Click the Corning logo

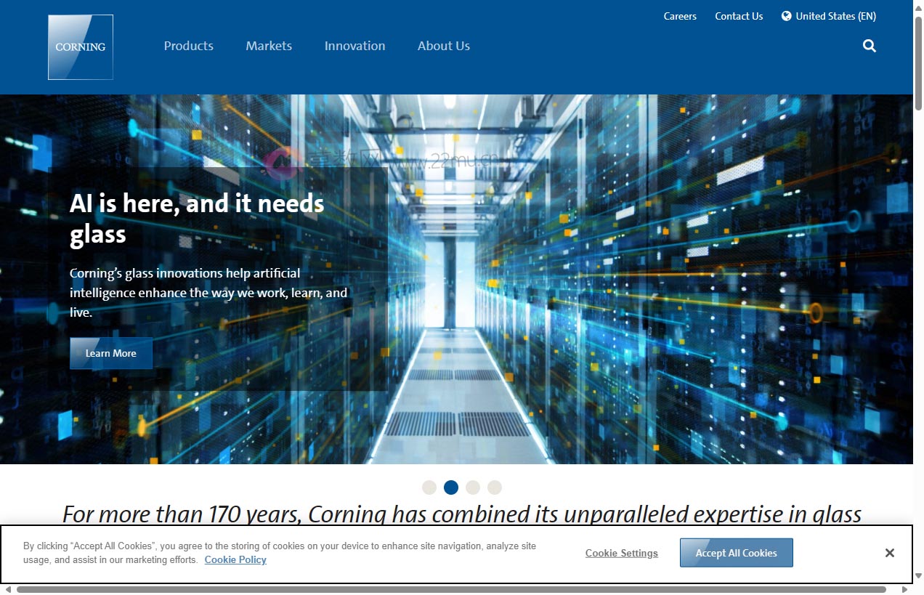coord(81,47)
